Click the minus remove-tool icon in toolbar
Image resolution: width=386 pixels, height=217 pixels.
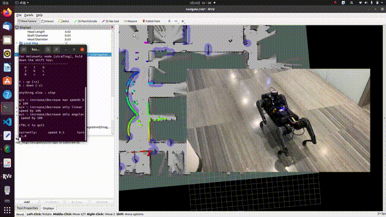176,21
